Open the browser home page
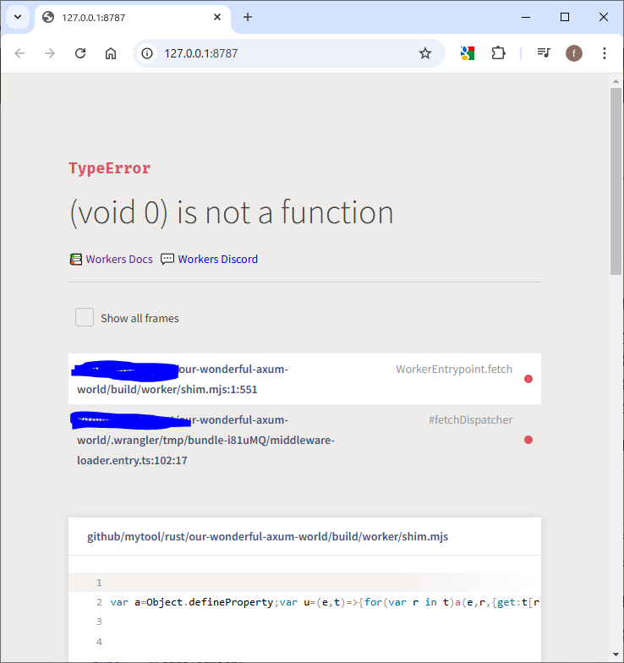This screenshot has width=624, height=663. coord(111,53)
